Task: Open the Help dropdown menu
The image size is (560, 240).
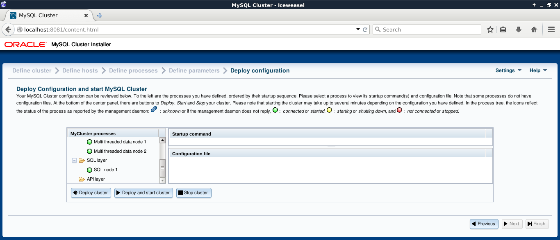Action: coord(538,70)
